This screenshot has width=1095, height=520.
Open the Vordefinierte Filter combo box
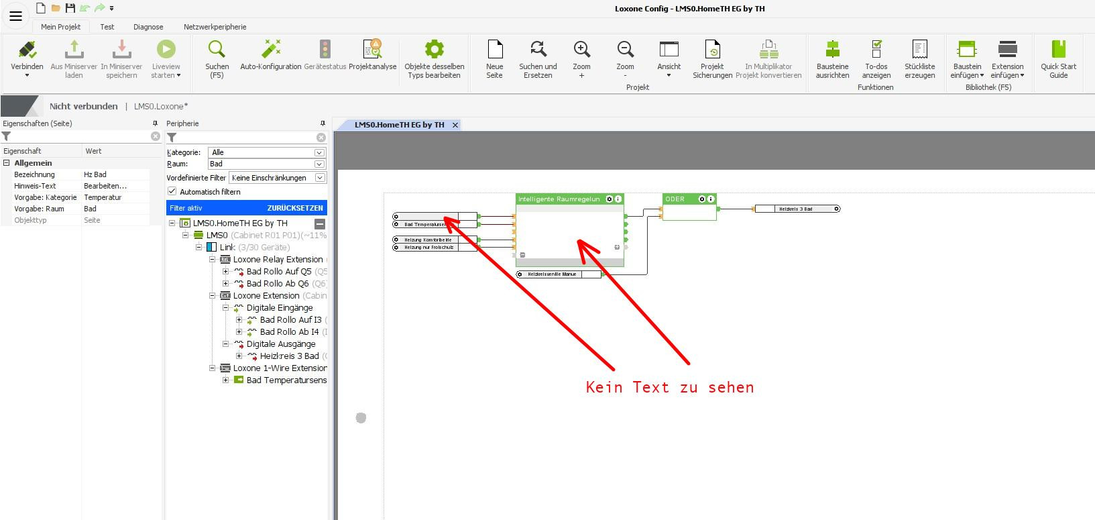coord(277,178)
